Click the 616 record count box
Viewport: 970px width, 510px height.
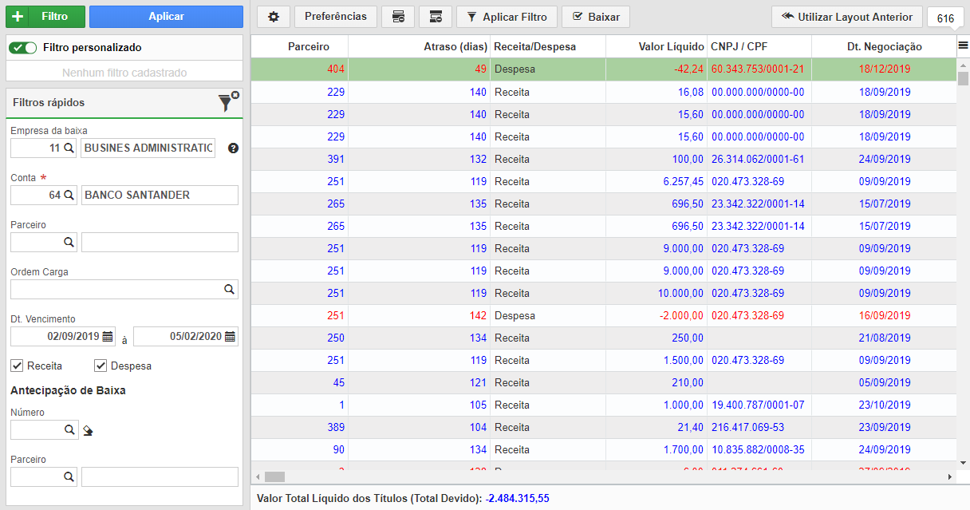tap(946, 18)
